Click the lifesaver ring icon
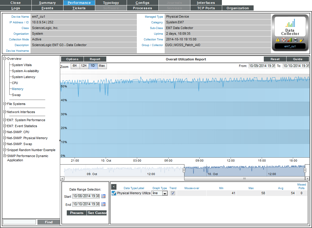This screenshot has height=228, width=312. coord(284,40)
